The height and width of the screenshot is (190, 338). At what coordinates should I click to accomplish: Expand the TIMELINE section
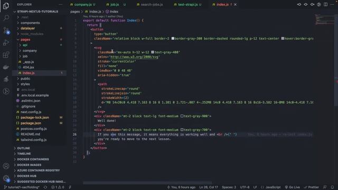tap(24, 154)
